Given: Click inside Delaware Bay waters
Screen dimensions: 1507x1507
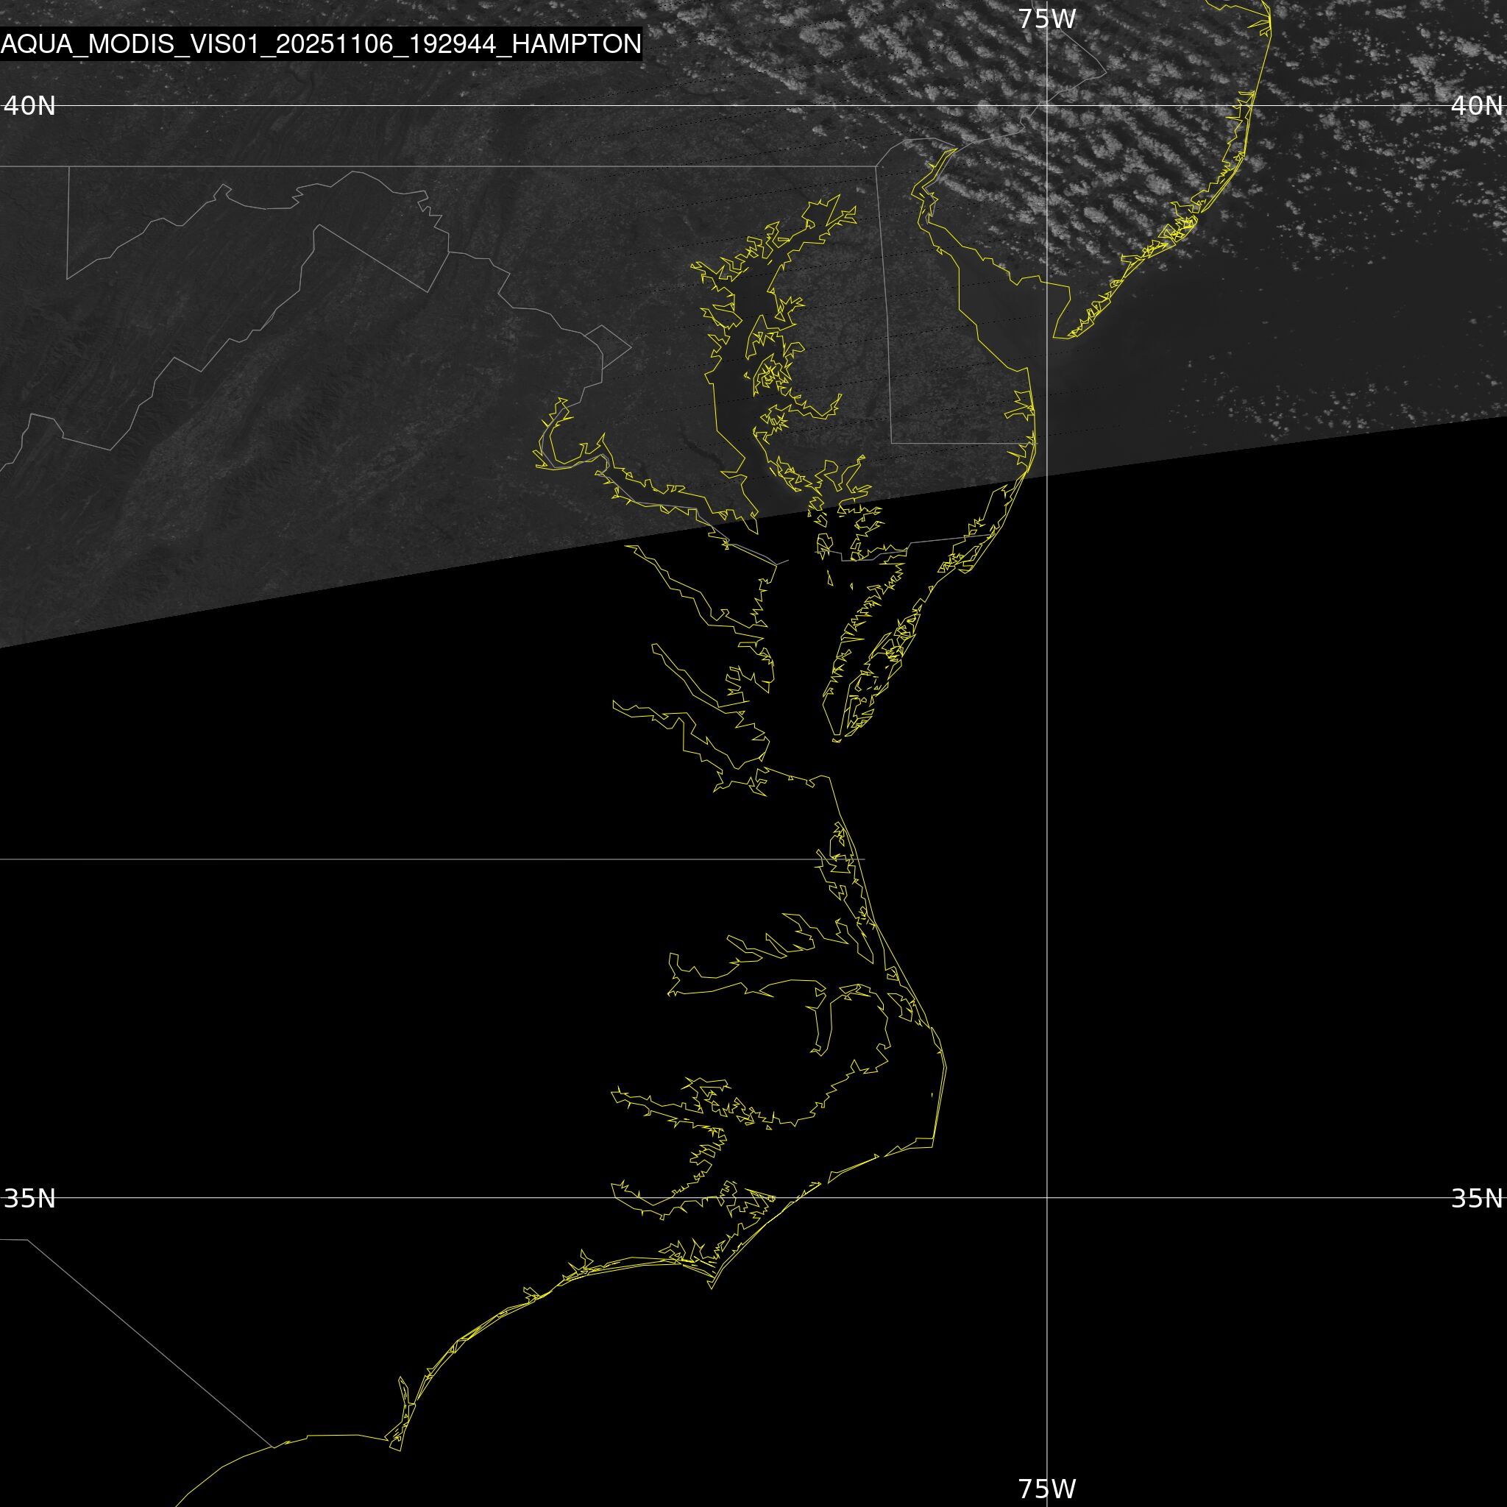Looking at the screenshot, I should click(1006, 304).
